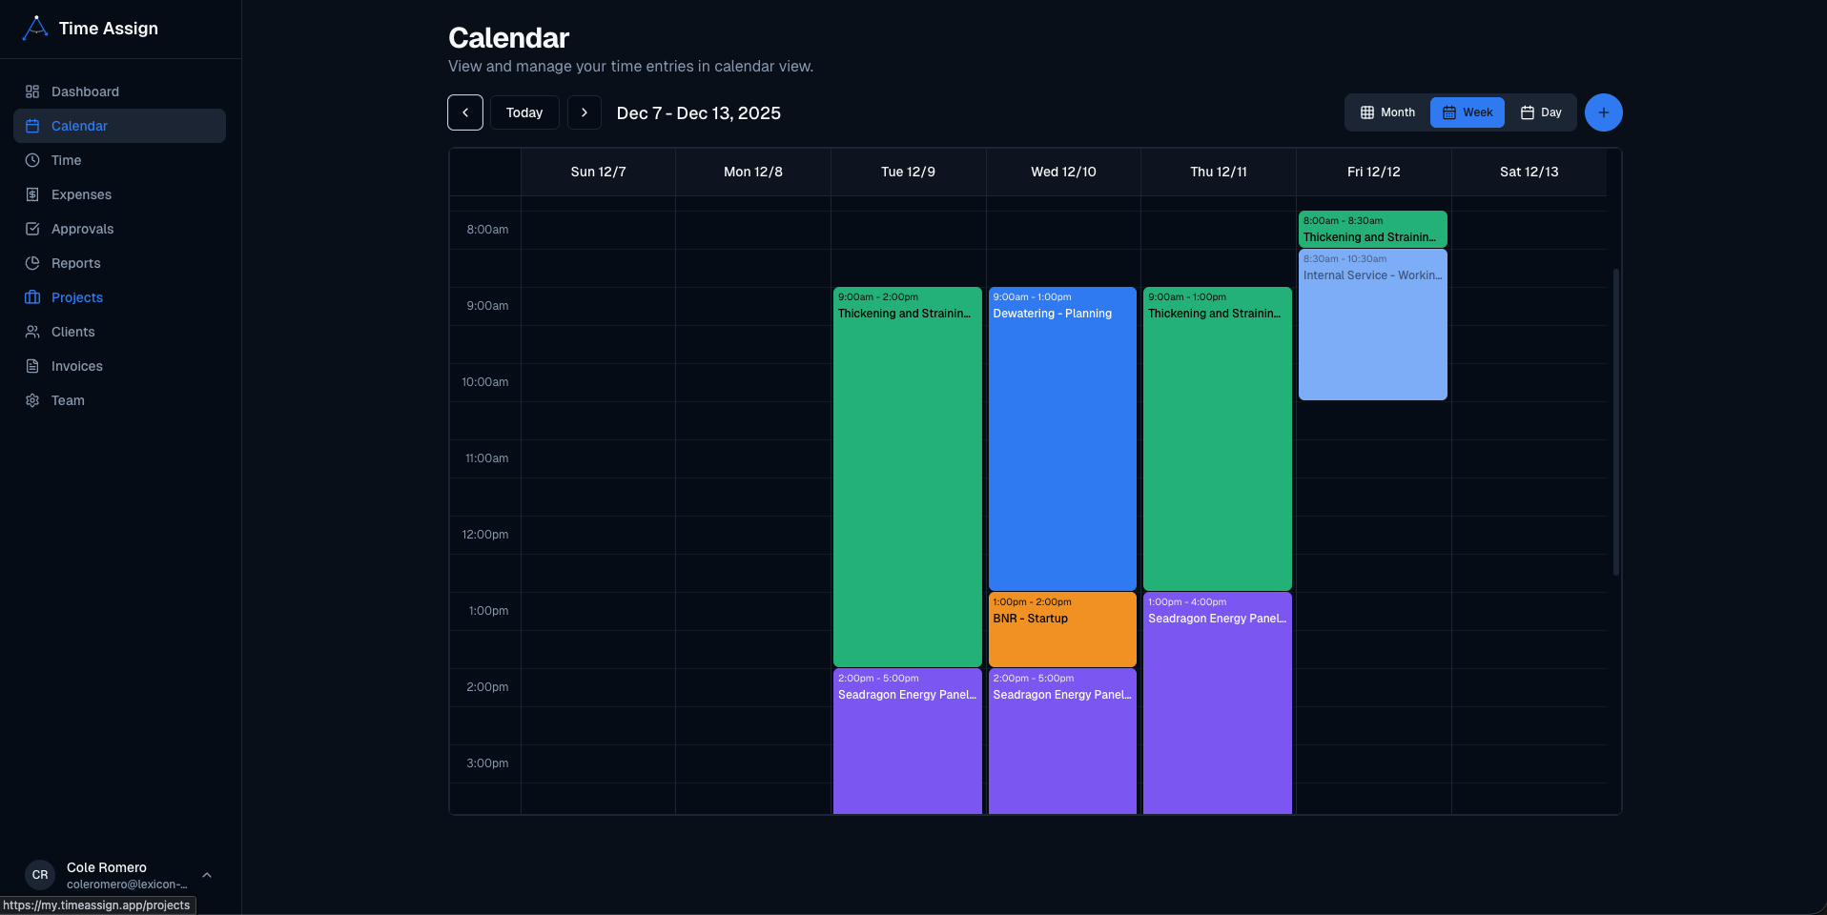Open Dashboard from the sidebar
Image resolution: width=1827 pixels, height=915 pixels.
tap(119, 91)
